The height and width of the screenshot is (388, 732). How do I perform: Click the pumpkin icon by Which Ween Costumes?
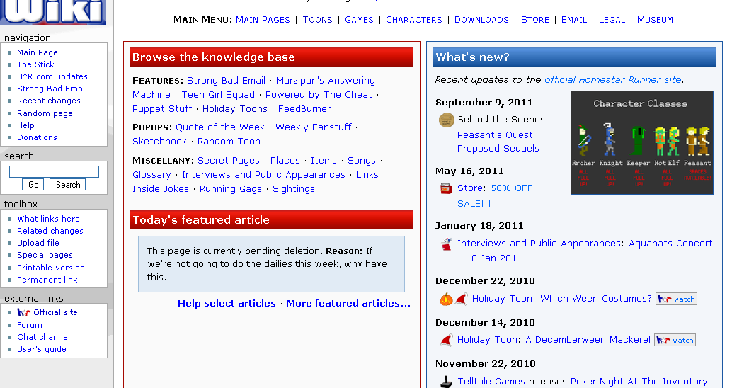[446, 299]
